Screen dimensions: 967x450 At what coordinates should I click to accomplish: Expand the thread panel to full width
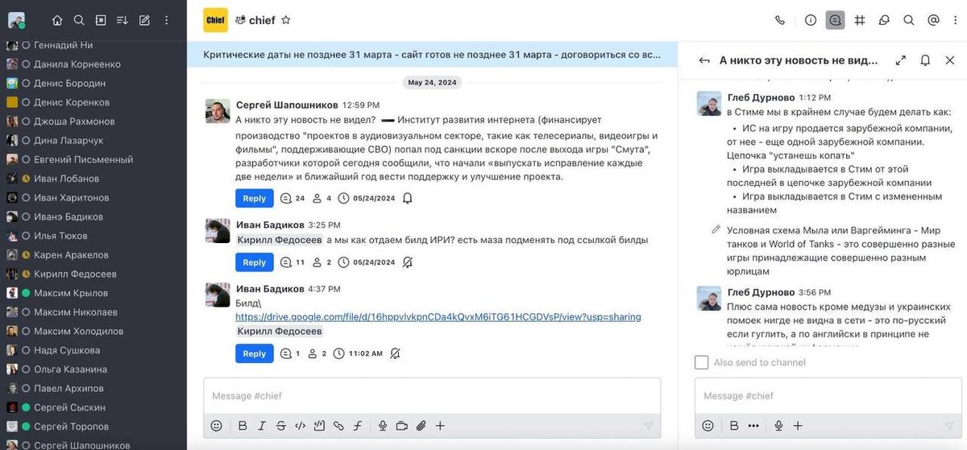click(x=900, y=60)
